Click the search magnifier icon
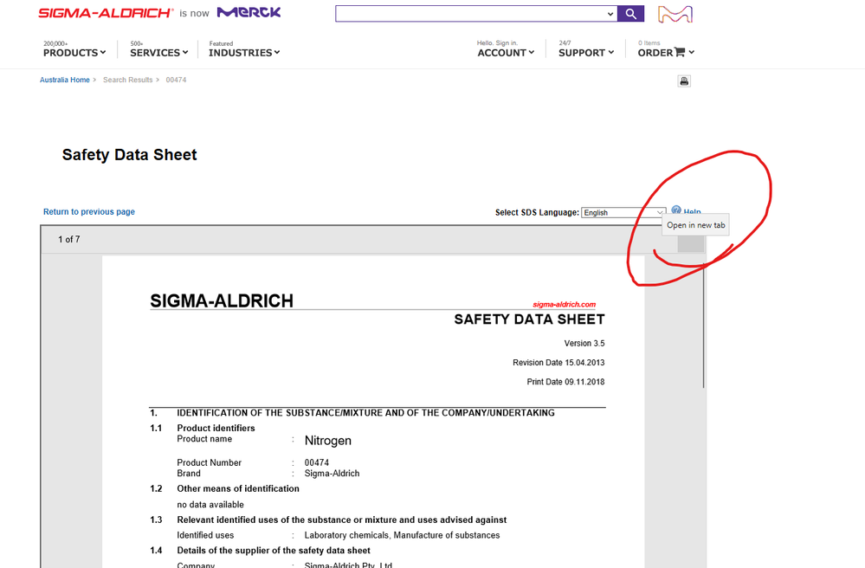Image resolution: width=865 pixels, height=568 pixels. click(630, 13)
